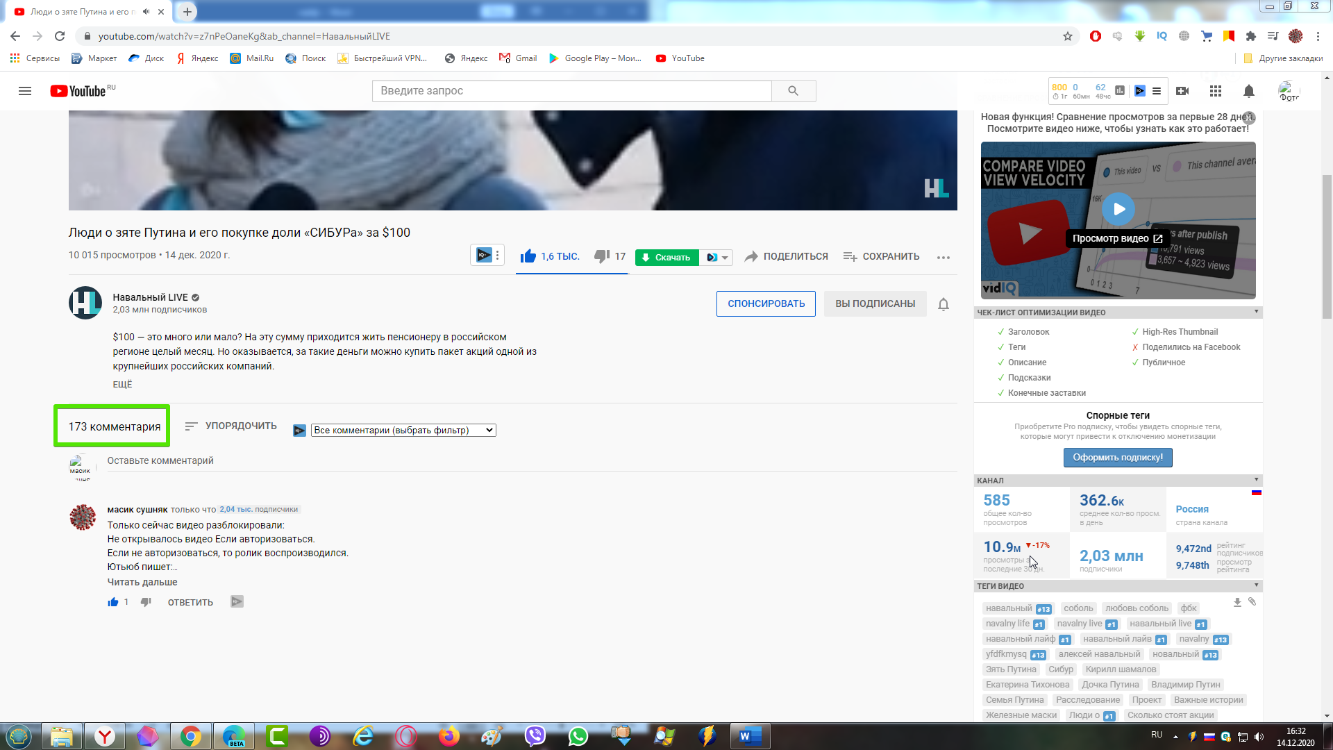Enable High-Res Thumbnail checklist item

pyautogui.click(x=1180, y=331)
